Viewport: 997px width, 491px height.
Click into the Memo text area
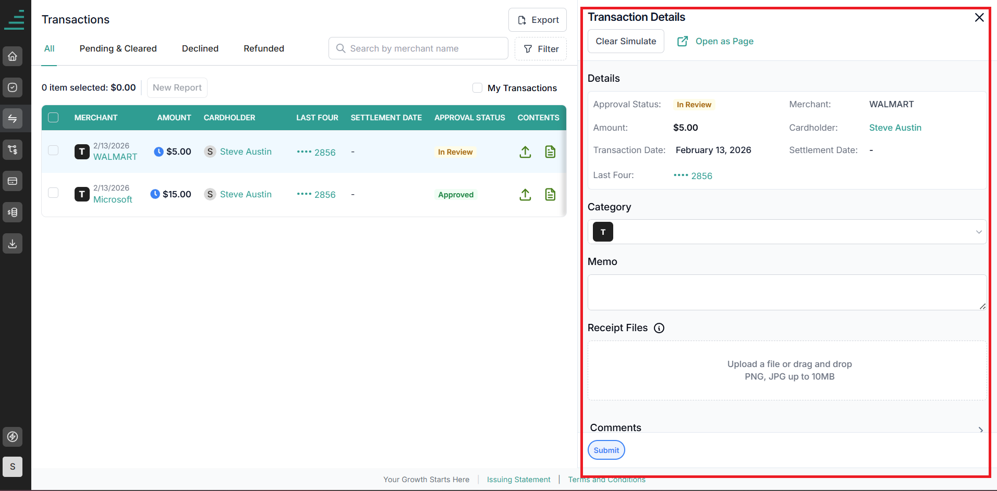pyautogui.click(x=787, y=293)
